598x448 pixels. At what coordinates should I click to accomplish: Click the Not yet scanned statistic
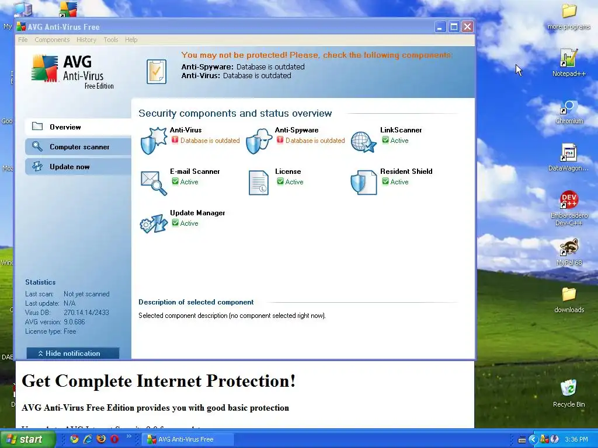[x=86, y=294]
